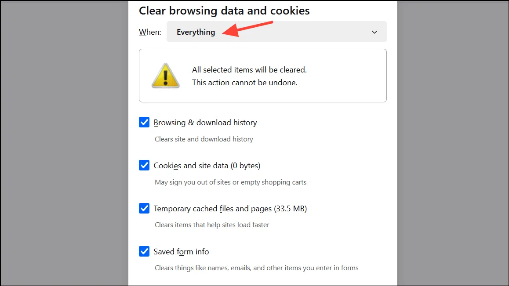Click the yellow warning triangle icon
The image size is (509, 286).
(x=166, y=76)
